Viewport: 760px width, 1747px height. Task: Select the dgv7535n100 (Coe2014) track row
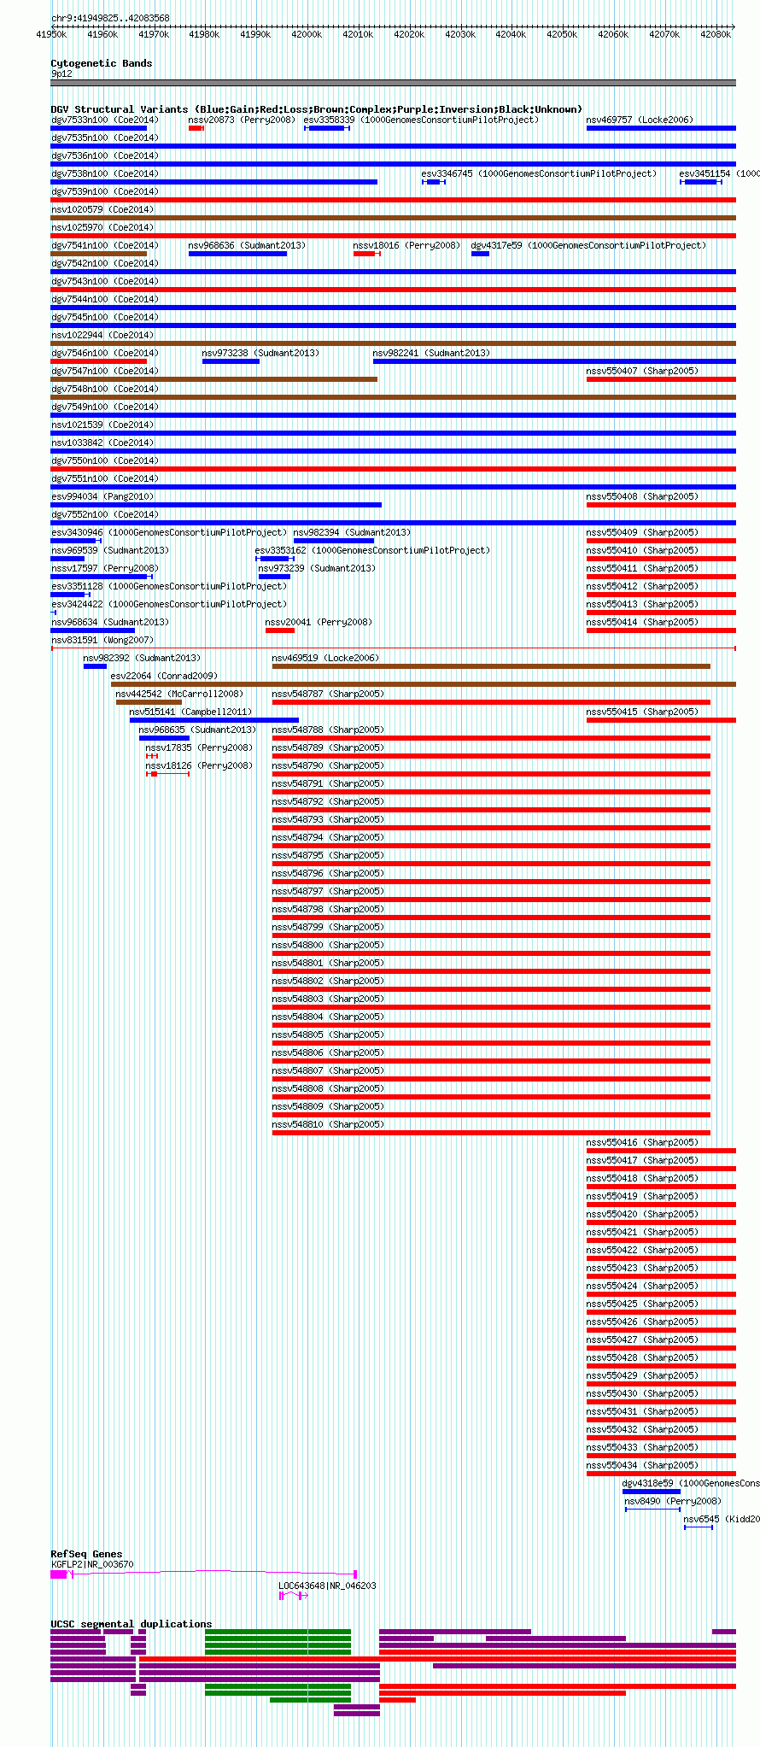click(x=393, y=146)
